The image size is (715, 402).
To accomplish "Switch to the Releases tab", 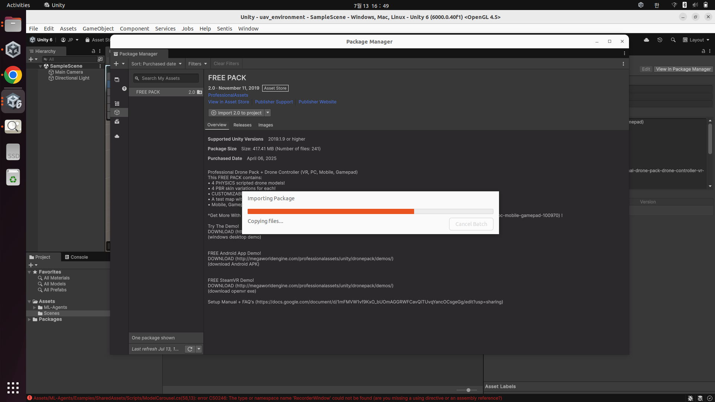I will click(242, 125).
